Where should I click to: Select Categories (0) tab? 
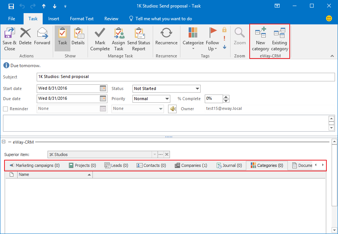pyautogui.click(x=267, y=166)
